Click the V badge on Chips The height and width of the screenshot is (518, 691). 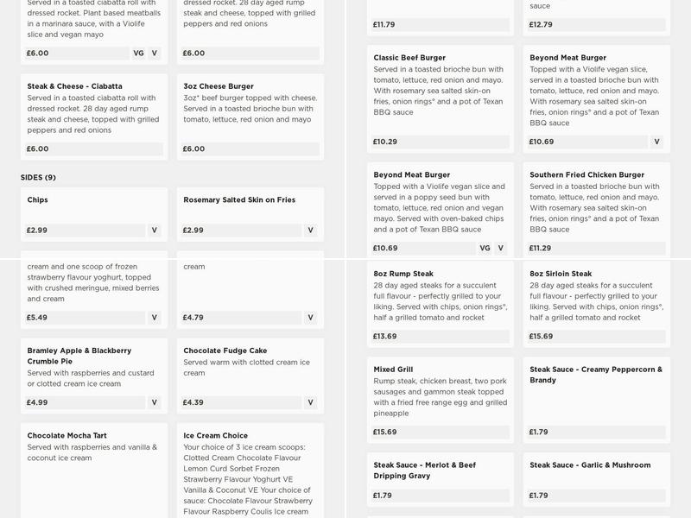(155, 231)
